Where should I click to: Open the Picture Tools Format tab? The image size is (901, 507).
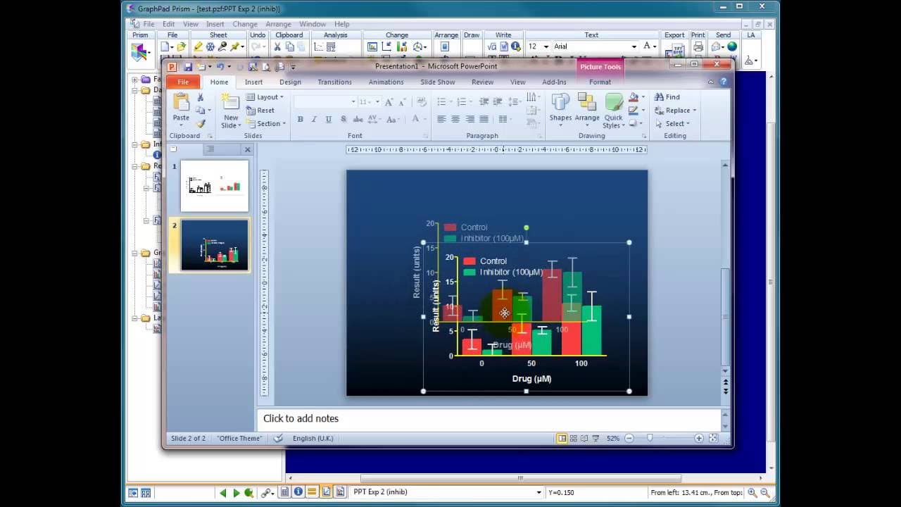click(x=600, y=82)
